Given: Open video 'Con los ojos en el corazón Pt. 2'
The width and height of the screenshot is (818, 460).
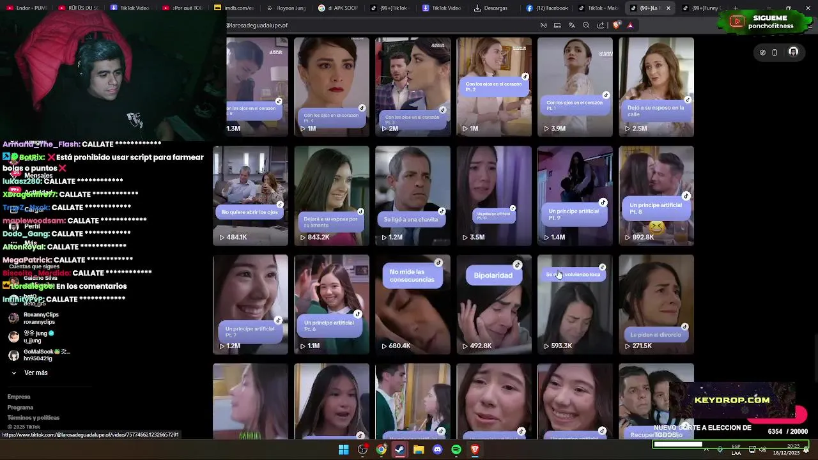Looking at the screenshot, I should 494,87.
